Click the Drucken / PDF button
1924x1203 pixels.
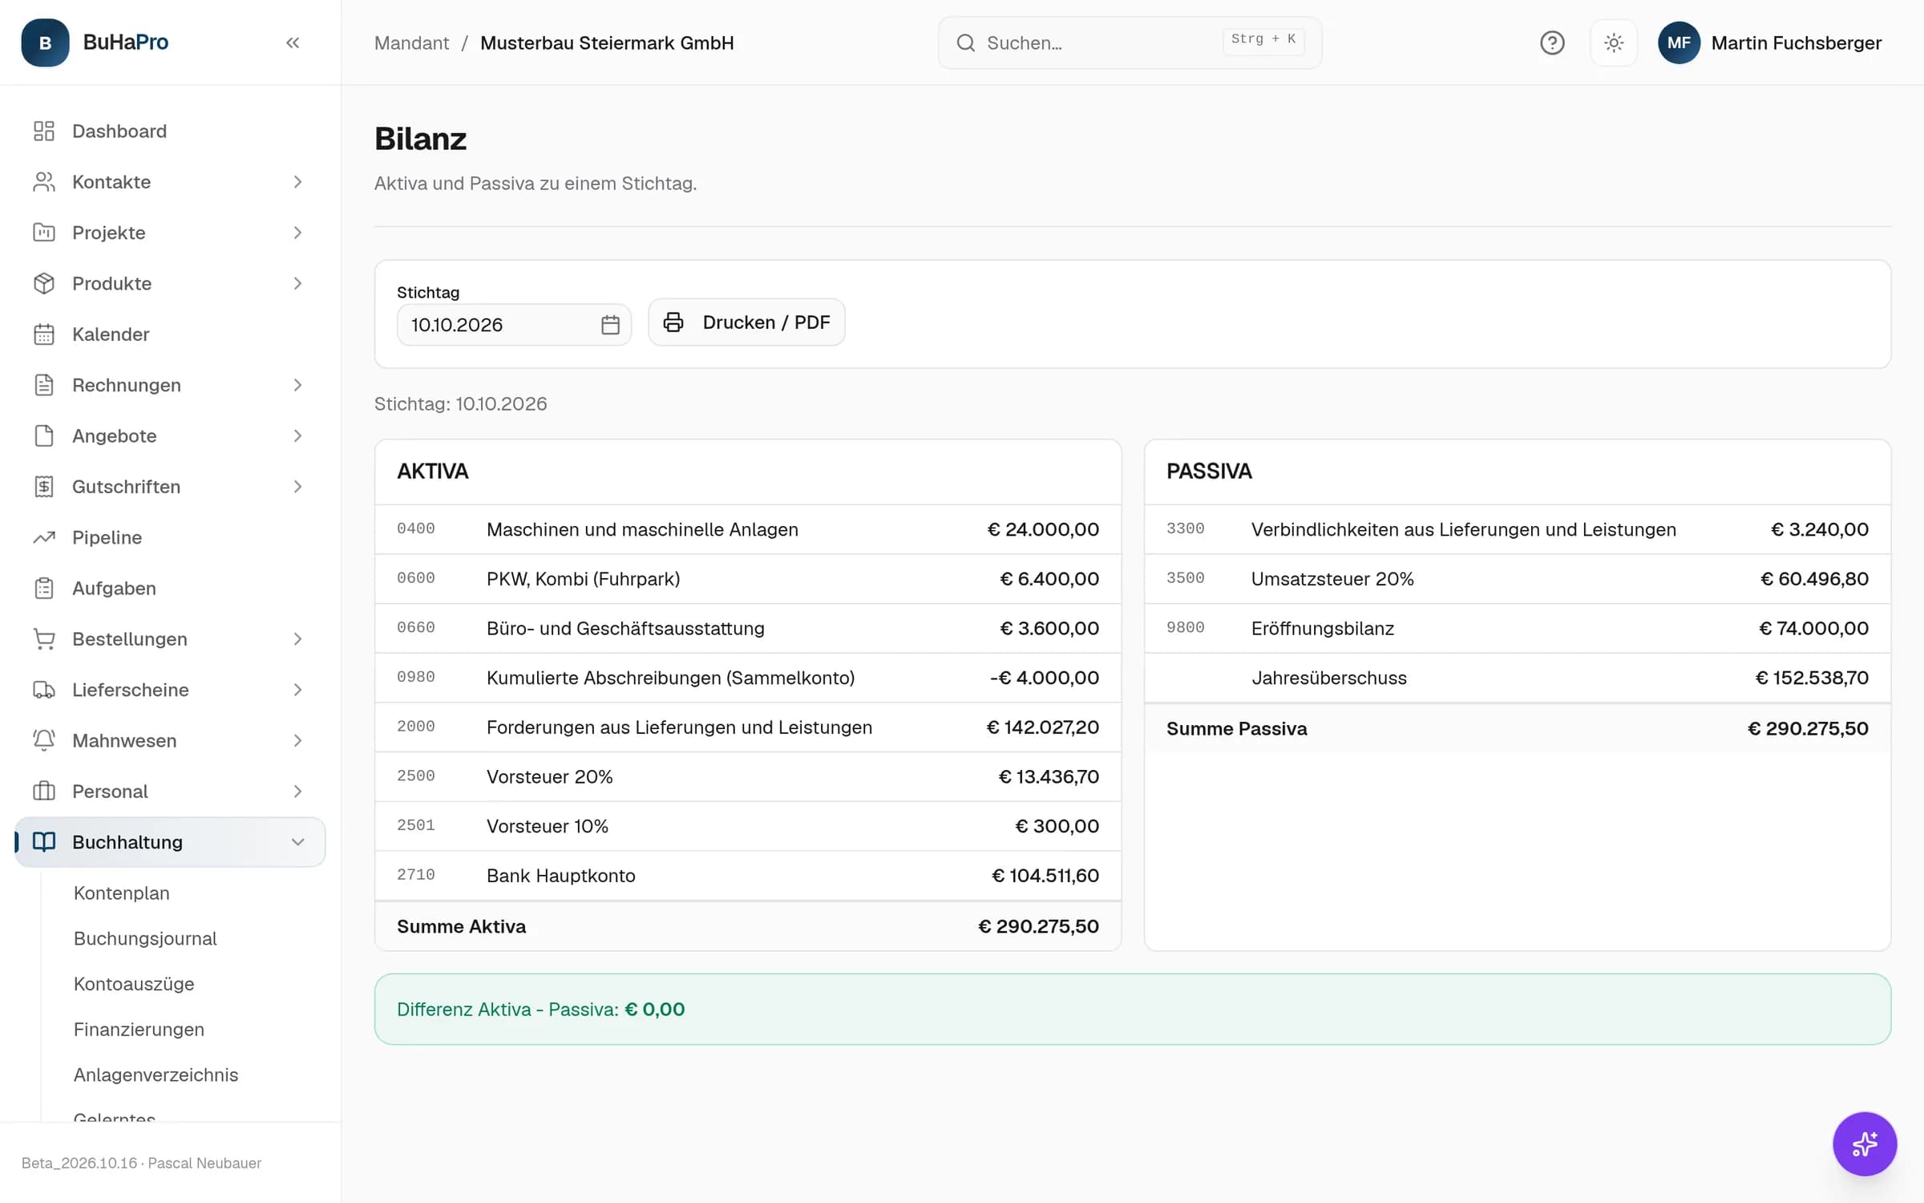click(x=746, y=322)
